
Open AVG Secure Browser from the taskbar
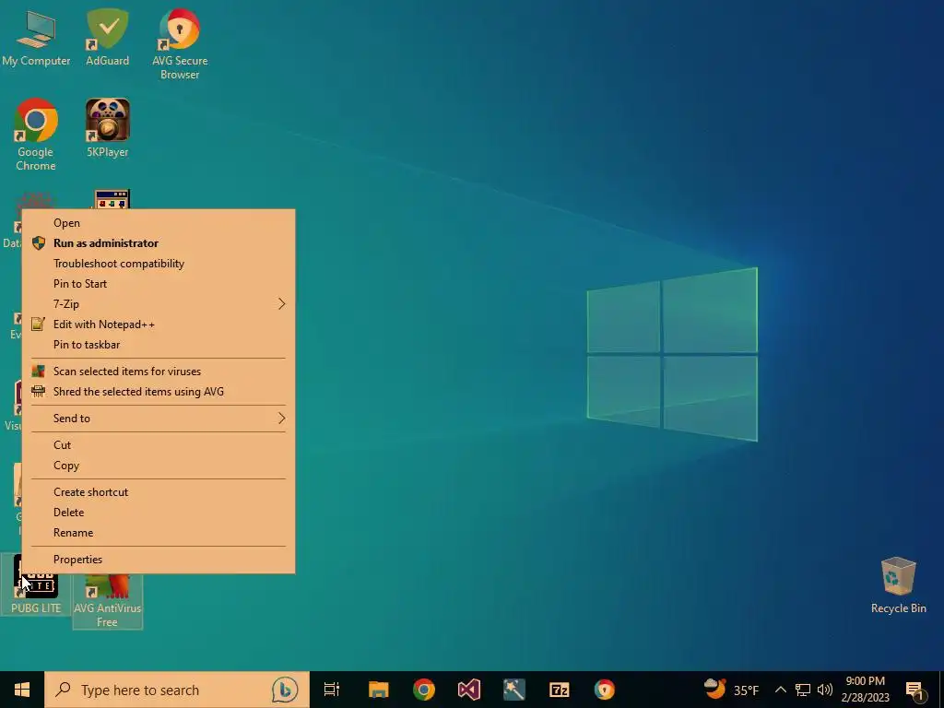coord(605,690)
